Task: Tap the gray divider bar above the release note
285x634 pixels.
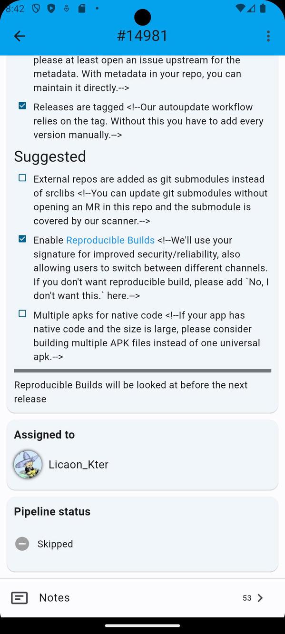Action: tap(142, 371)
